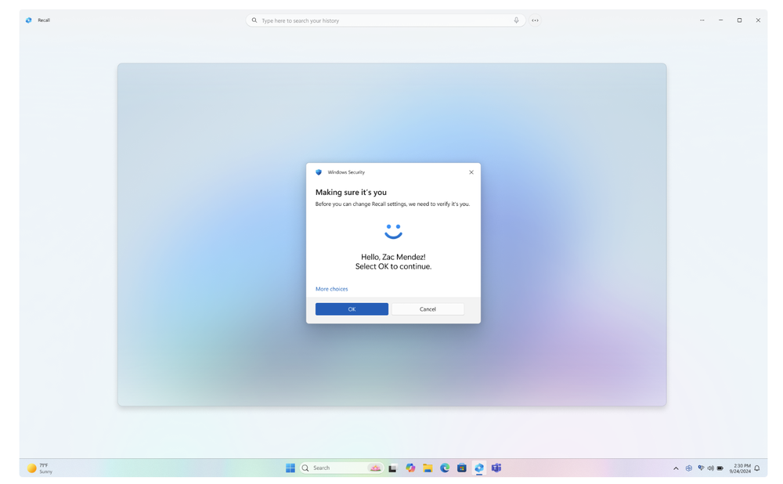Click the lotus flower search highlight icon
The width and height of the screenshot is (783, 484).
(x=375, y=468)
